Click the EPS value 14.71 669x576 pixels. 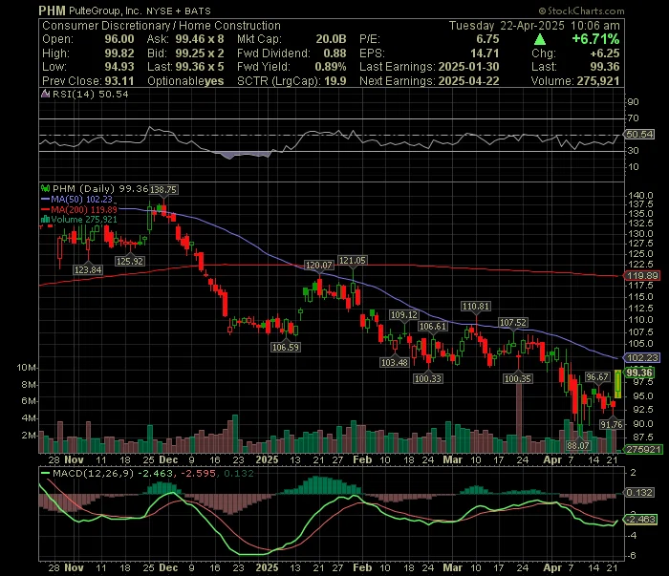click(x=485, y=53)
